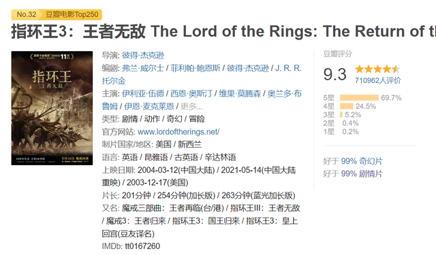Open the movie poster thumbnail
The image size is (436, 255).
click(x=52, y=108)
